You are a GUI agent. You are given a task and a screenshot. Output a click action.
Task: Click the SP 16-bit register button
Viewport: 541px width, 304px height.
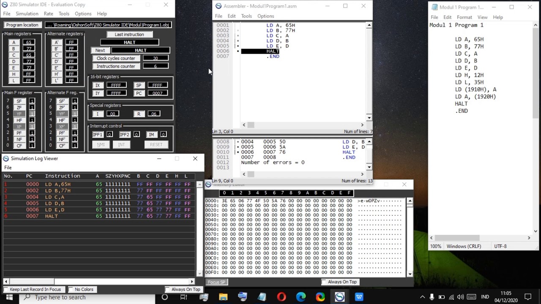[x=139, y=85]
